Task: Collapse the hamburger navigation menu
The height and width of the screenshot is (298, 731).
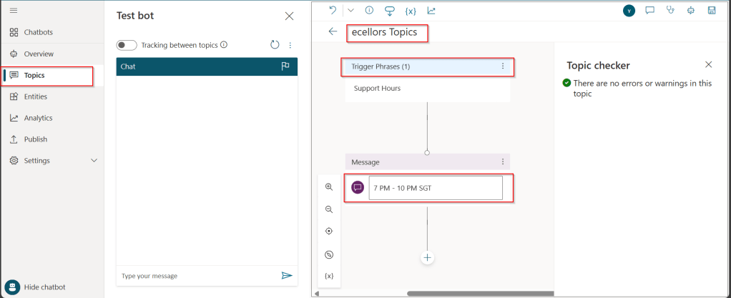Action: tap(14, 10)
